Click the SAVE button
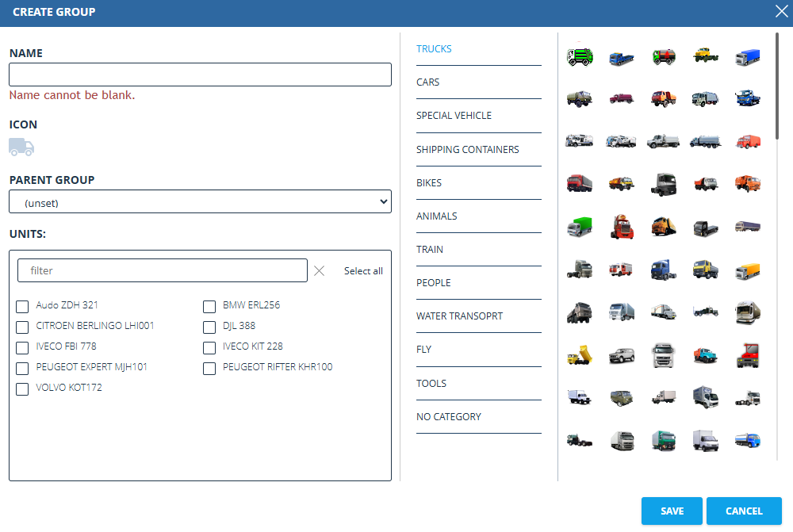This screenshot has height=532, width=793. click(x=672, y=511)
